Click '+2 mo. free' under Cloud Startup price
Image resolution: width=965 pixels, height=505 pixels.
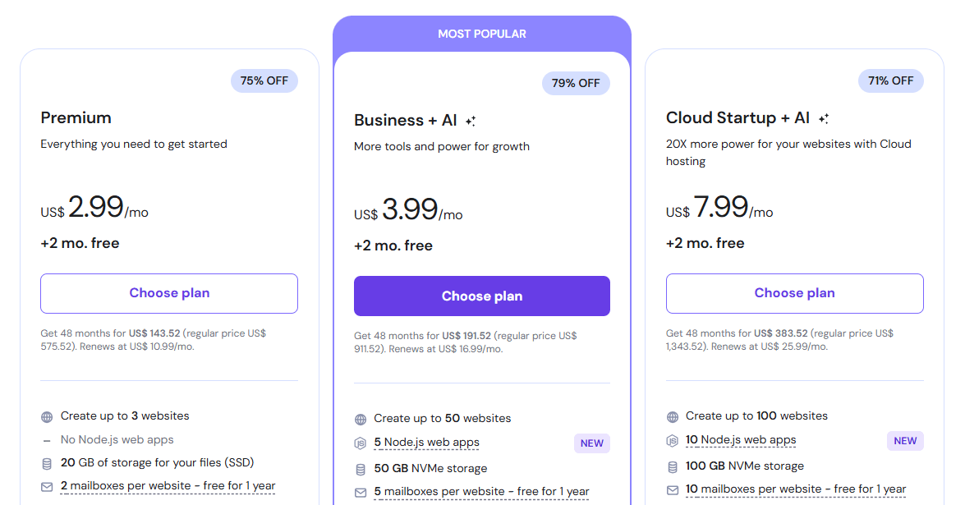705,243
